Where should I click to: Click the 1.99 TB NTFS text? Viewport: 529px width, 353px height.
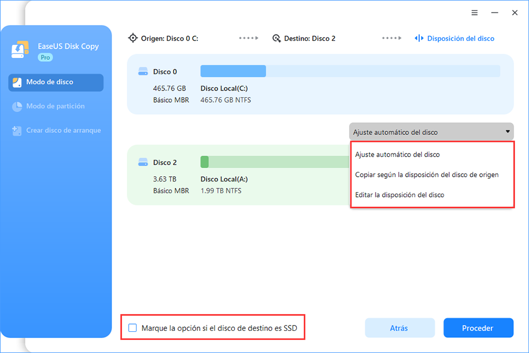pos(221,191)
